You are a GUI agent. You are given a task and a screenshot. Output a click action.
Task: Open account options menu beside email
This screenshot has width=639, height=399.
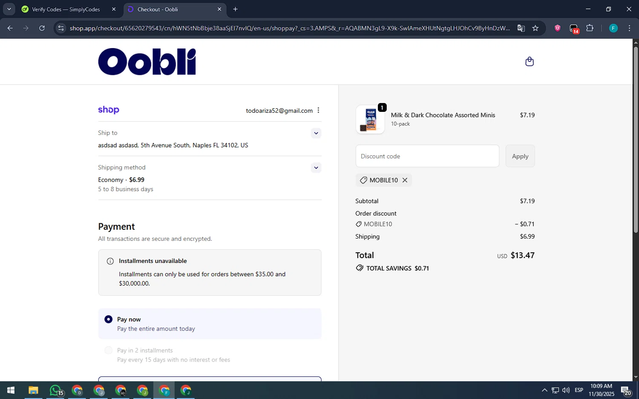(318, 110)
